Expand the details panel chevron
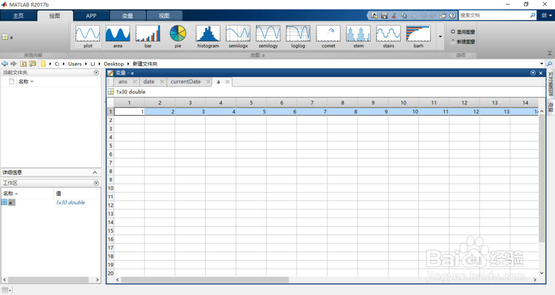 coord(95,173)
